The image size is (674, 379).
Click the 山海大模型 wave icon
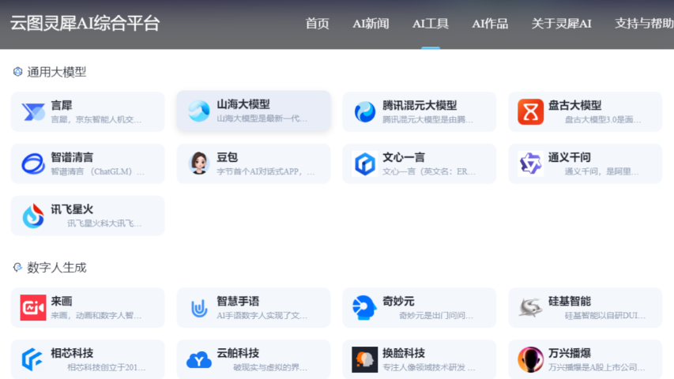(x=199, y=111)
